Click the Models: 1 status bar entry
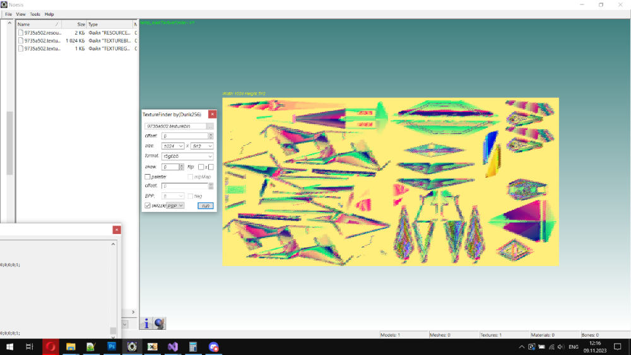Screen dimensions: 631x355 point(404,334)
